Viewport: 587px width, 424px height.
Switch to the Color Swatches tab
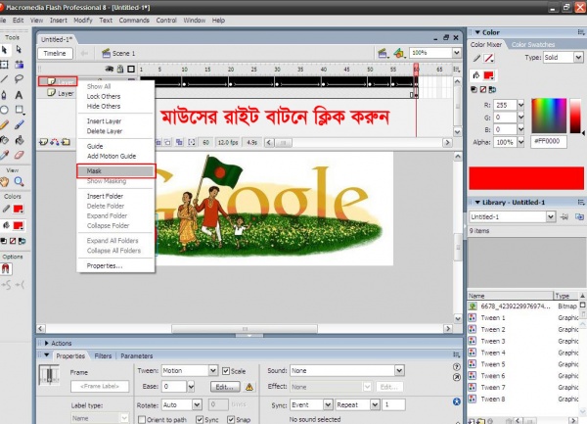(533, 44)
